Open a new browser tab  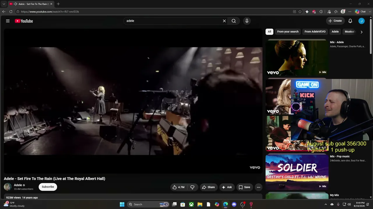point(58,4)
